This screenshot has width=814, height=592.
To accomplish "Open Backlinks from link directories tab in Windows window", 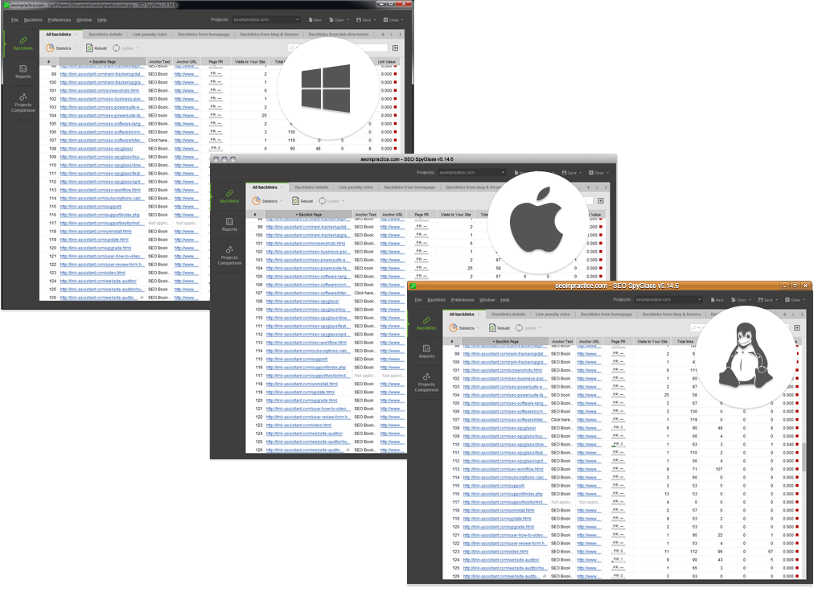I will click(x=339, y=35).
